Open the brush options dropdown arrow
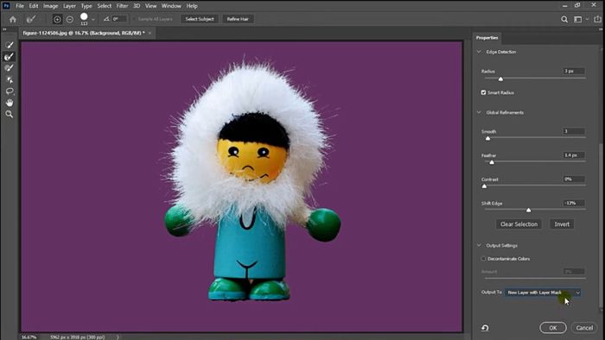 pyautogui.click(x=93, y=19)
